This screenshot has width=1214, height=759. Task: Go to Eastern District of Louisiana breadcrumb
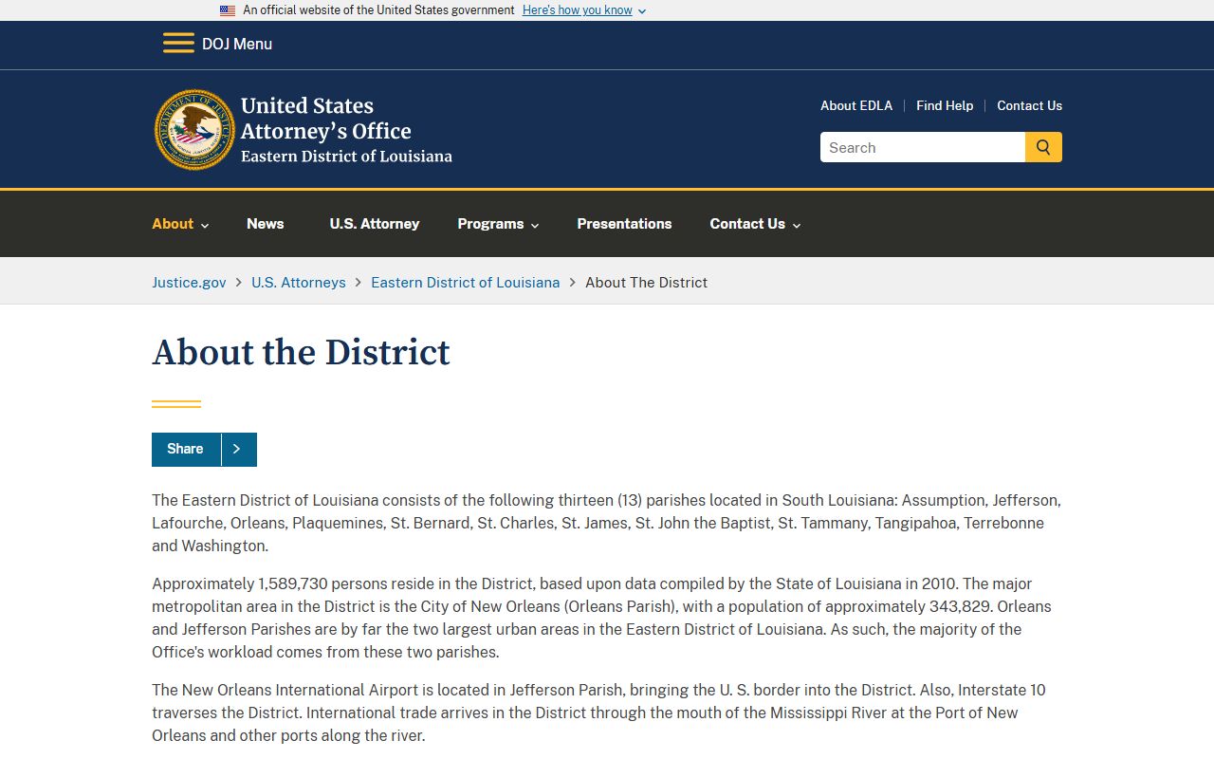click(x=466, y=283)
